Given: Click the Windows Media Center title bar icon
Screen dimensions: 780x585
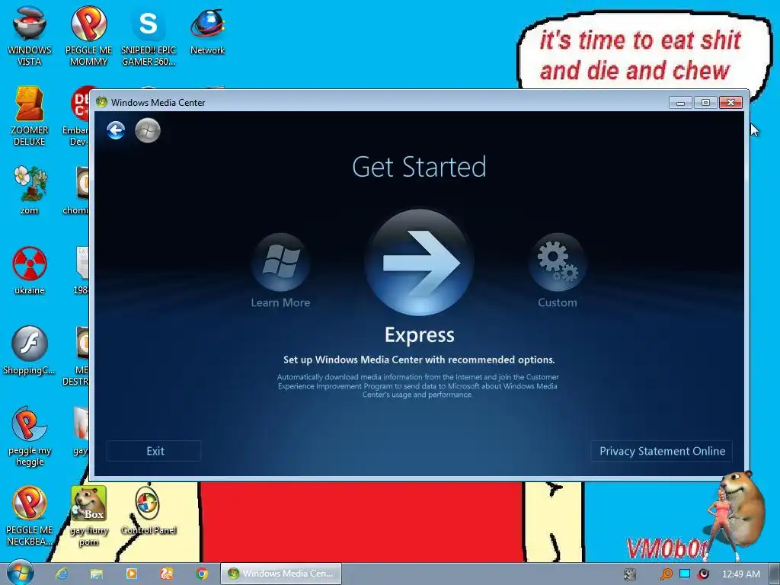Looking at the screenshot, I should [x=101, y=102].
